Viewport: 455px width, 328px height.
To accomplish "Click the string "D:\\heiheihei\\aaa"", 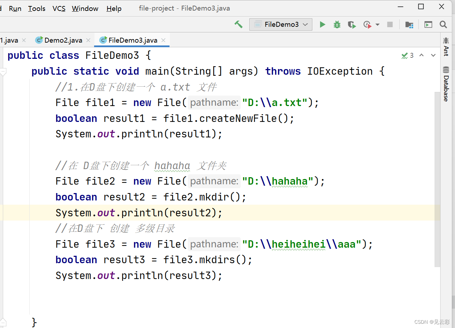I will coord(302,244).
